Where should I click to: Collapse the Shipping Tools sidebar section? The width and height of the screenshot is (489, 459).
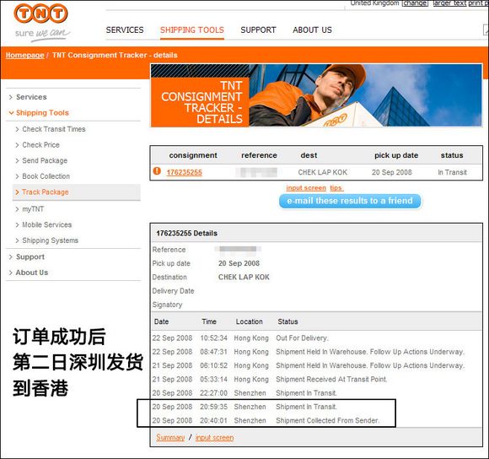42,113
